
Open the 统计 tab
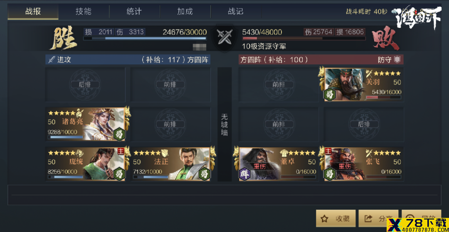[134, 12]
